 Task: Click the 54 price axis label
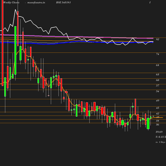(157, 91)
